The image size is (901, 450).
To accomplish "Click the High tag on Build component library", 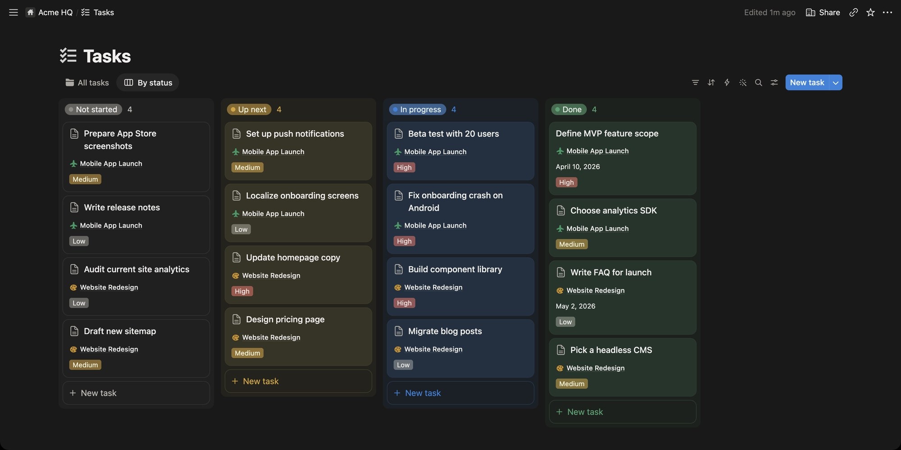I will click(404, 303).
